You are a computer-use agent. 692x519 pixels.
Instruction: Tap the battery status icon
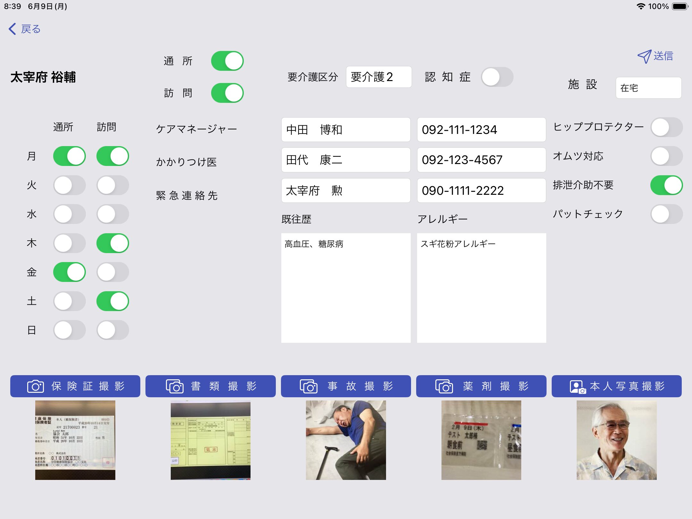680,6
